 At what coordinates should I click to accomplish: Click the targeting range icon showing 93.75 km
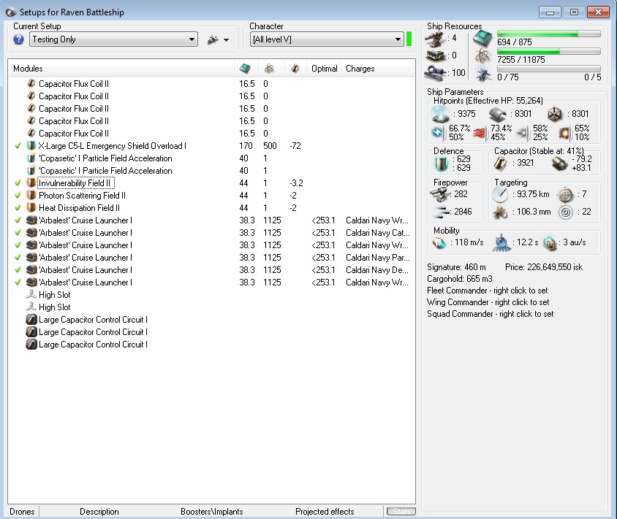coord(501,194)
